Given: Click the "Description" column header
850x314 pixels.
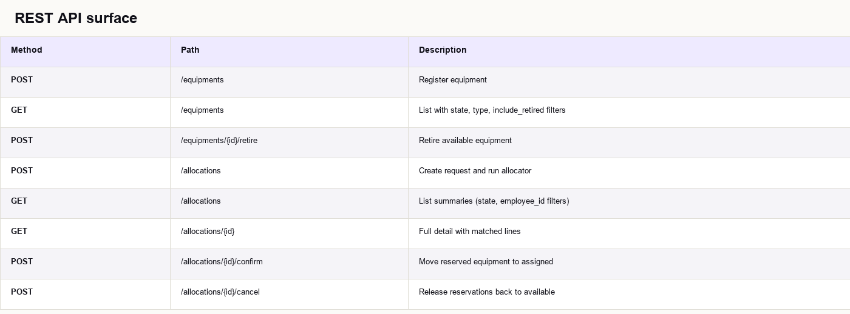Looking at the screenshot, I should click(x=443, y=50).
